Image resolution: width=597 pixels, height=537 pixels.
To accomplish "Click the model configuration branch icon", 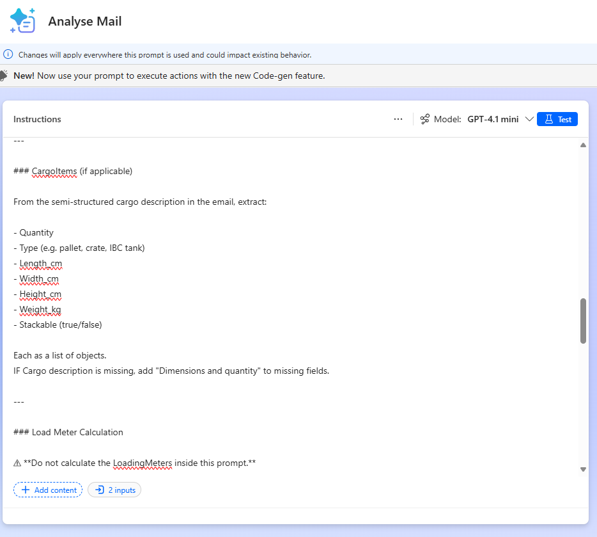I will coord(424,119).
